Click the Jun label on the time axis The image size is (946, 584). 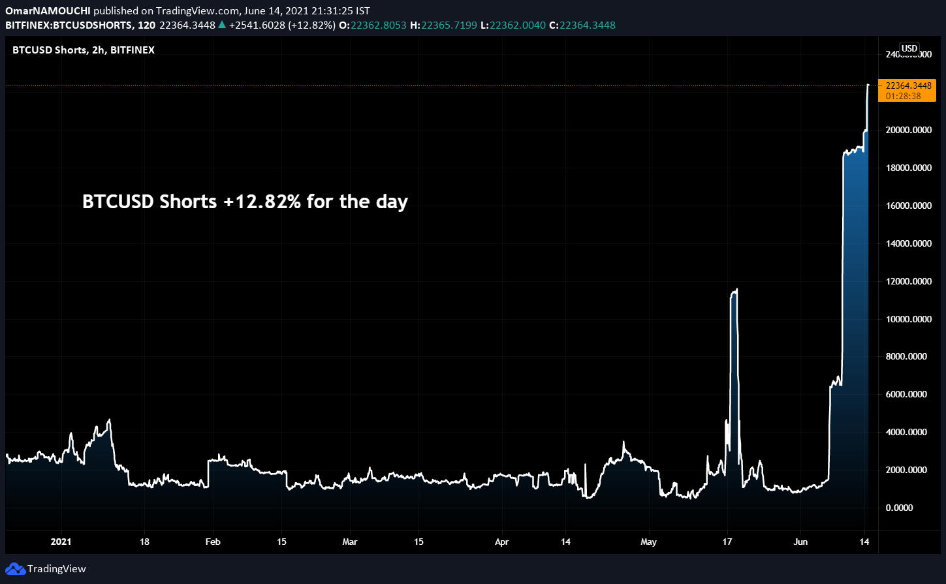tap(800, 542)
